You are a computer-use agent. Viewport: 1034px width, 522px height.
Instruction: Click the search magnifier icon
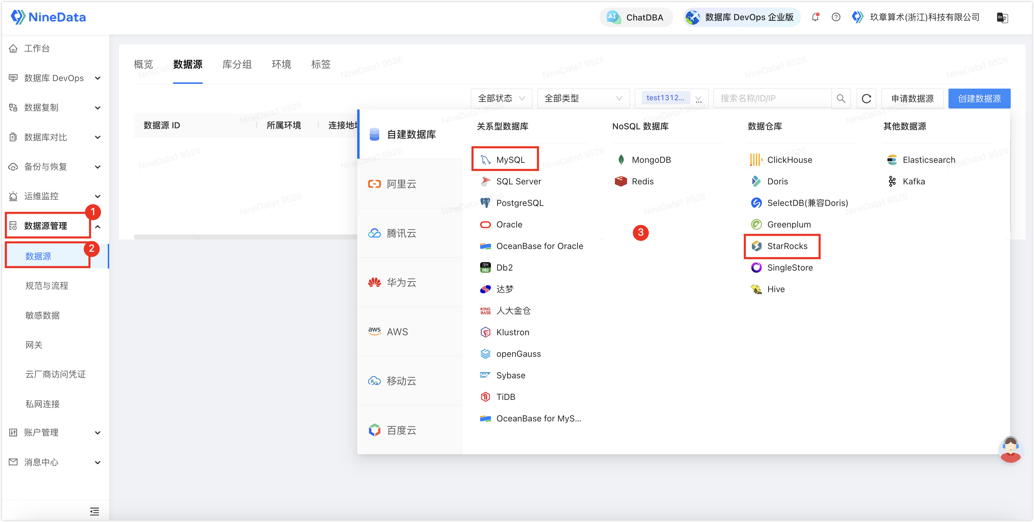(x=841, y=98)
